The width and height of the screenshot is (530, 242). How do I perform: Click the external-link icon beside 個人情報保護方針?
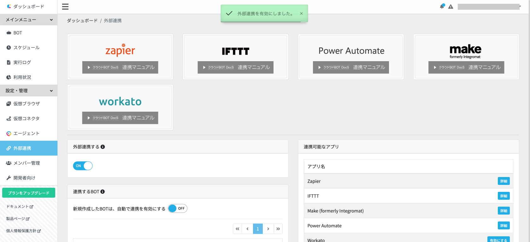pos(39,231)
